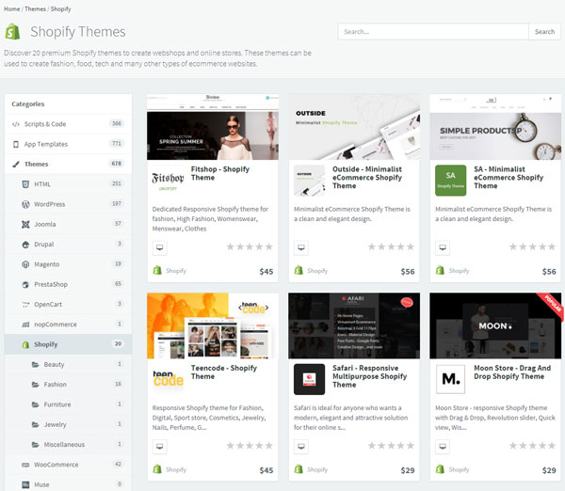The width and height of the screenshot is (565, 491).
Task: Click the Fashion folder icon
Action: [36, 385]
